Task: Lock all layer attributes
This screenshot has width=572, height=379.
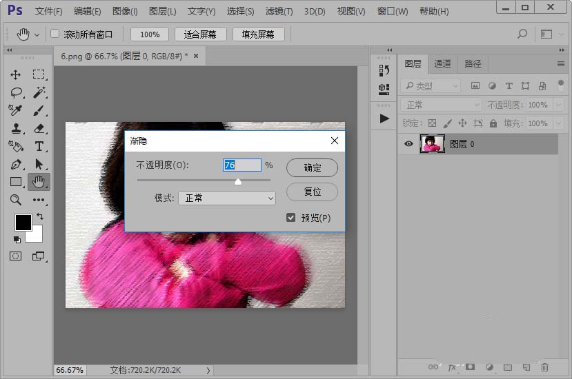Action: [x=493, y=123]
